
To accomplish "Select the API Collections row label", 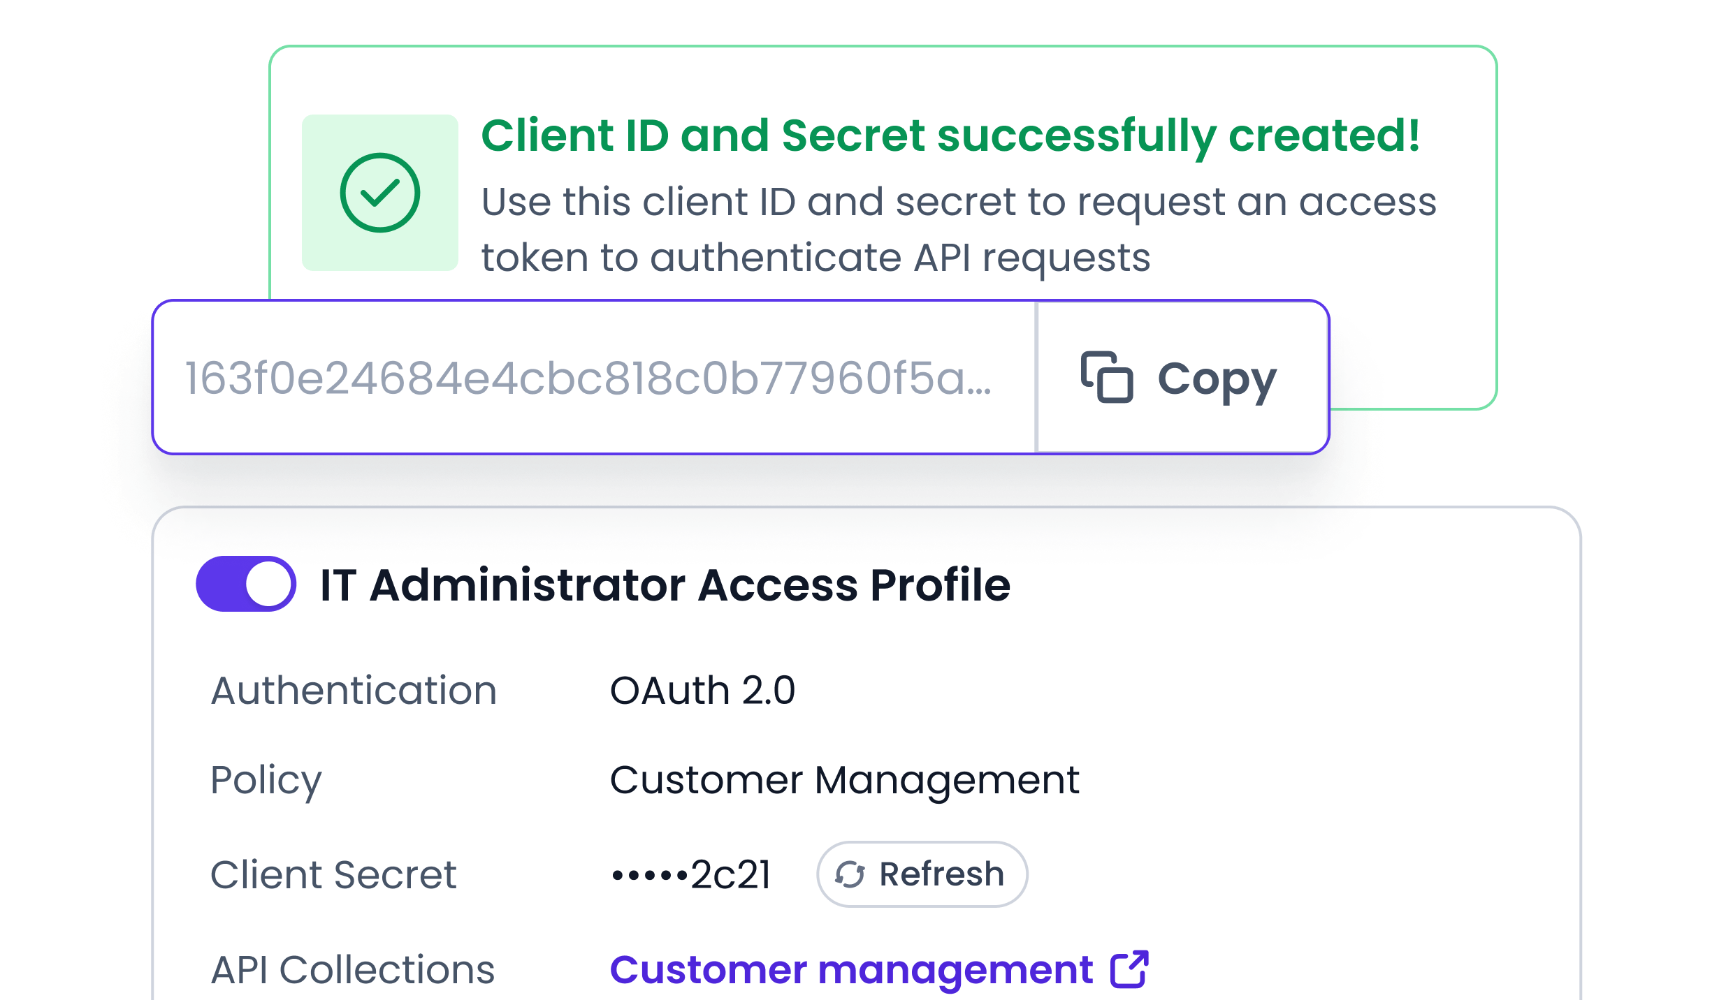I will tap(353, 969).
